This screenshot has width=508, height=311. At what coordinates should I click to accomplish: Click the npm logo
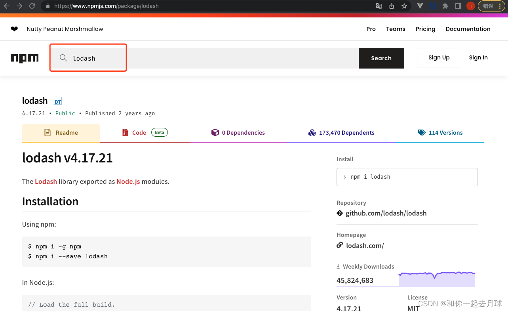25,58
